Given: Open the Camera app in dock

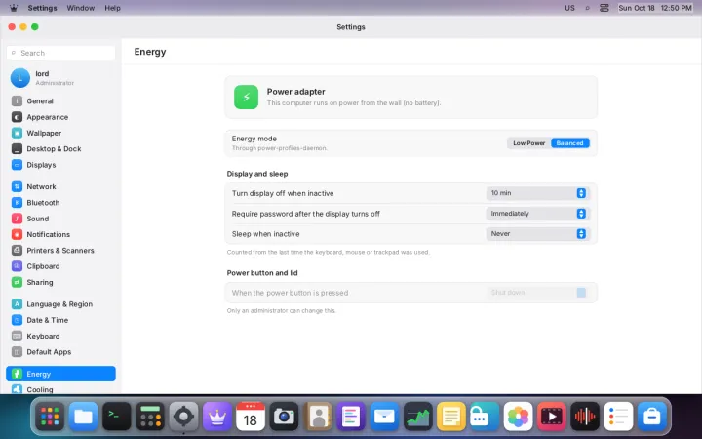Looking at the screenshot, I should [x=284, y=417].
